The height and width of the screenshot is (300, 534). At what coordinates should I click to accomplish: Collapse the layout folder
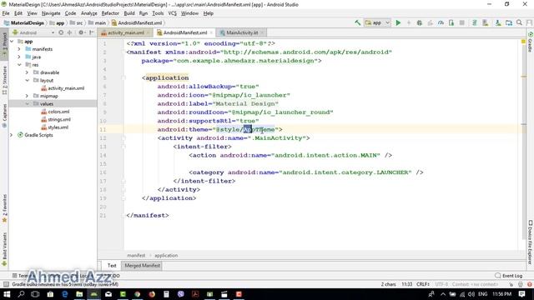(27, 80)
